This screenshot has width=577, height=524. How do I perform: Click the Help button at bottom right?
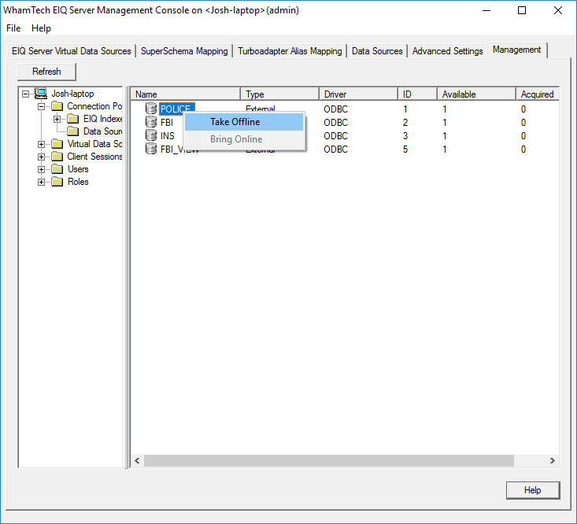(532, 490)
